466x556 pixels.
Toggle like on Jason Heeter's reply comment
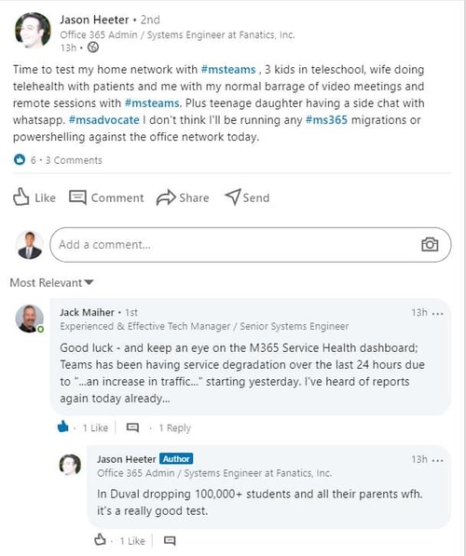pyautogui.click(x=100, y=539)
